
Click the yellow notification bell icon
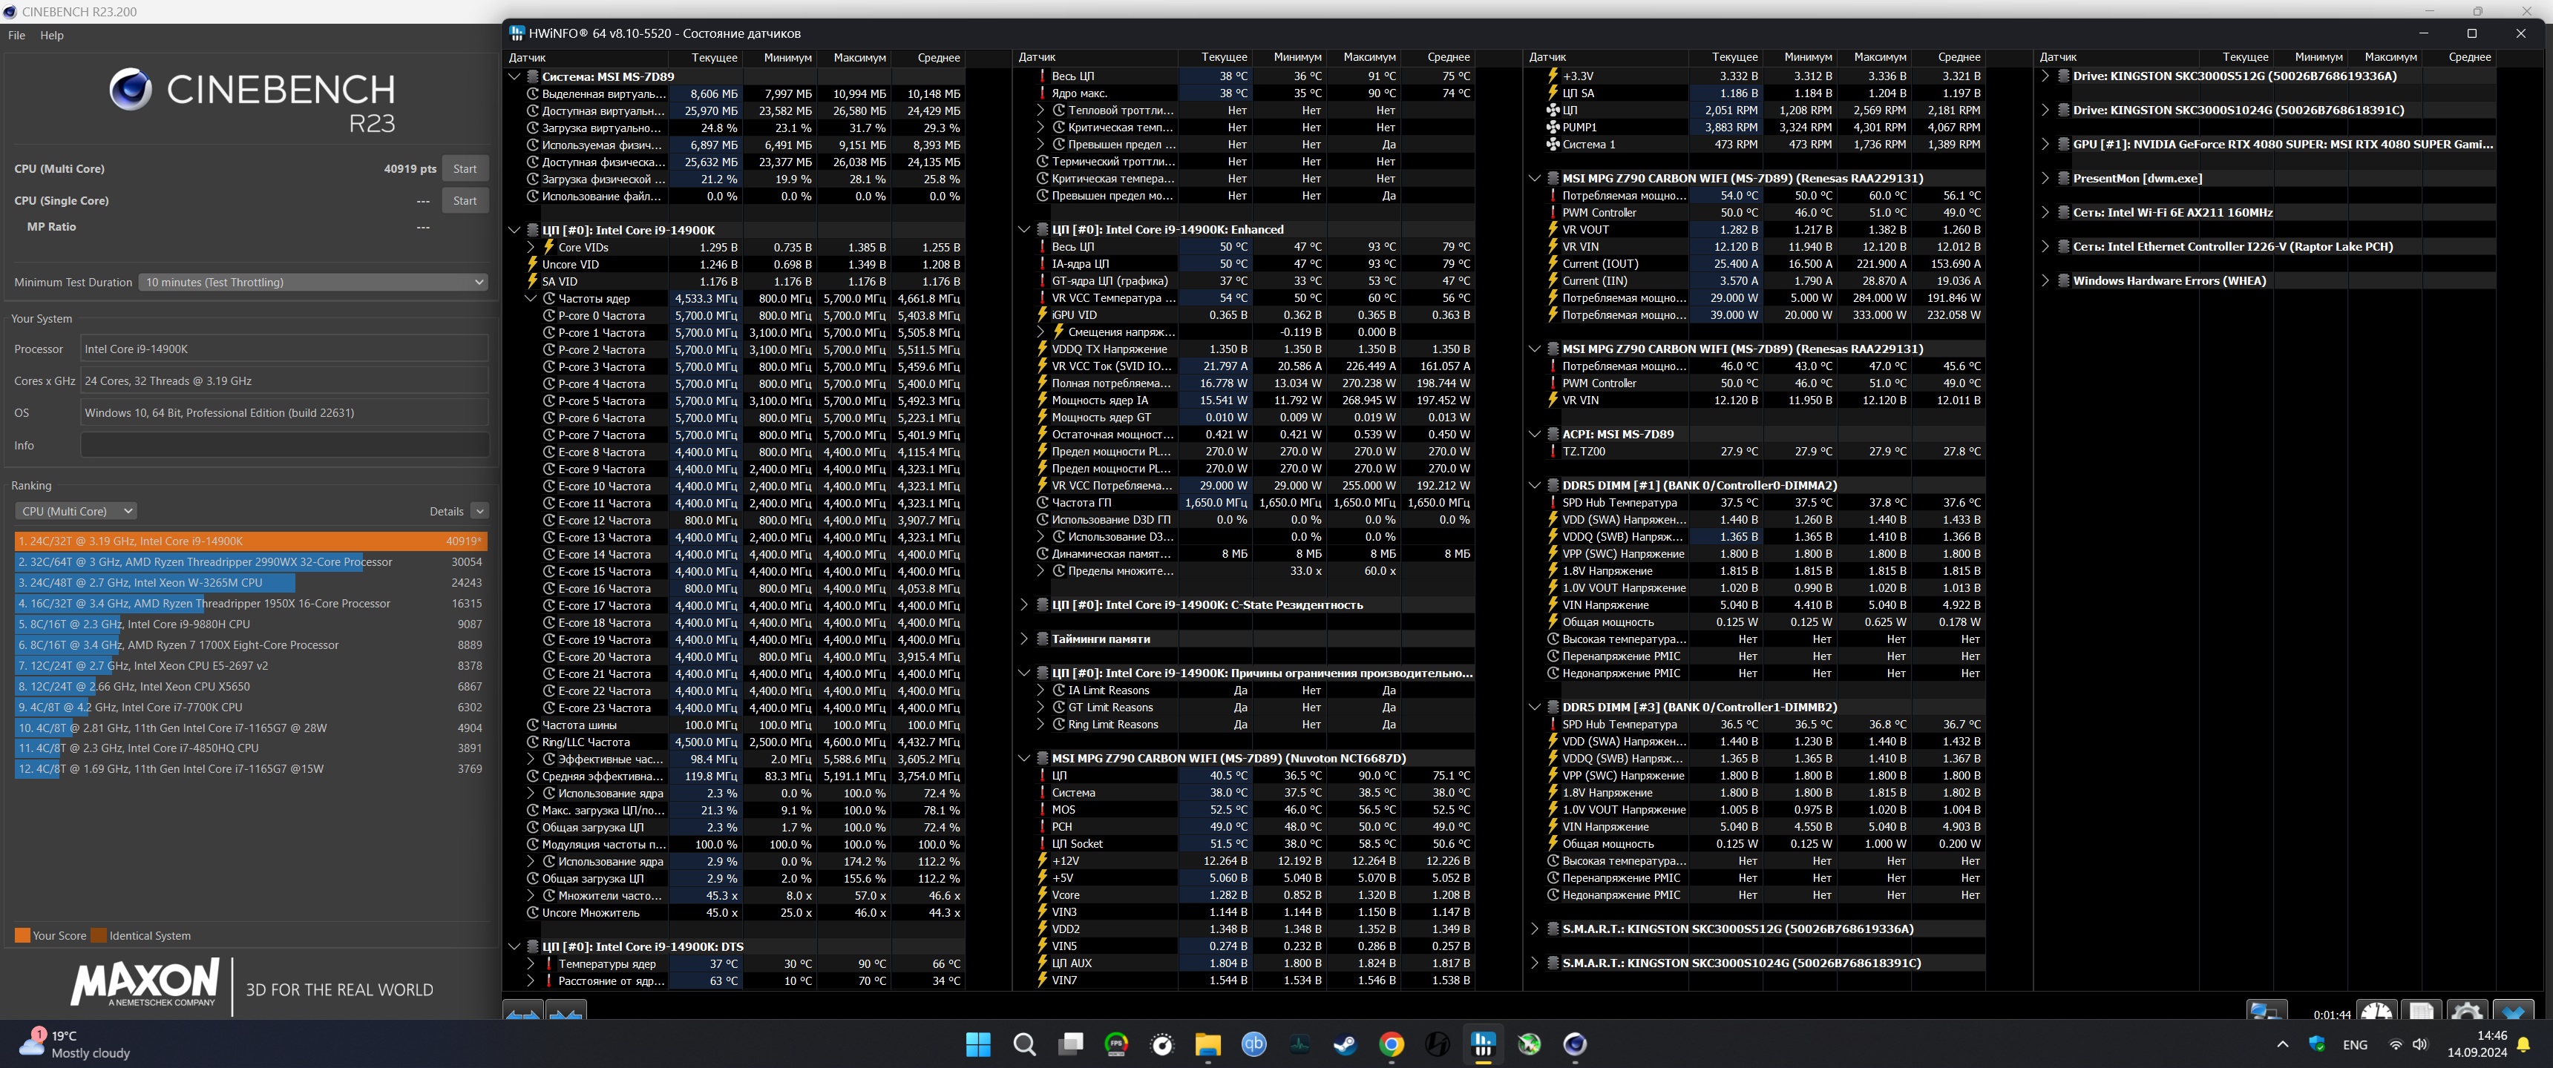(2523, 1044)
